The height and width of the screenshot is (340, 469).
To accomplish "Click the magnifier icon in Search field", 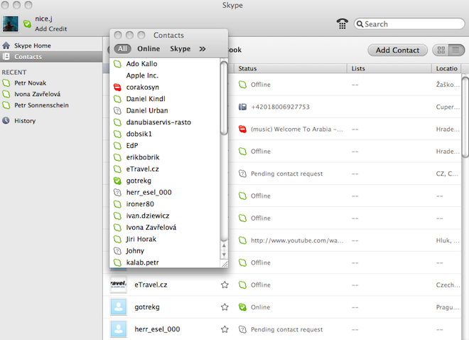I will 360,23.
